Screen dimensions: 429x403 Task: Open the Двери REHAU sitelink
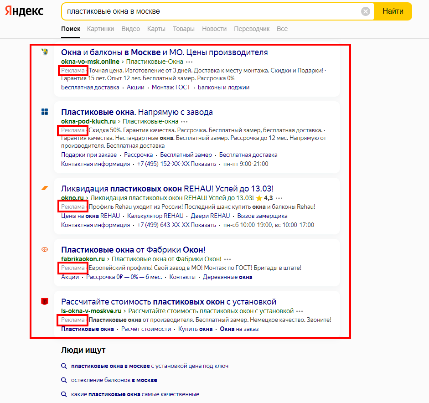tap(210, 216)
